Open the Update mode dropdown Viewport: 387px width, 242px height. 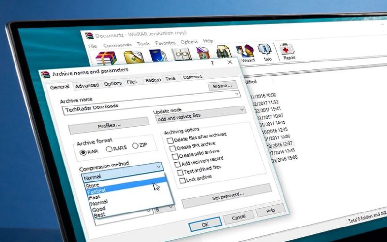coord(242,110)
